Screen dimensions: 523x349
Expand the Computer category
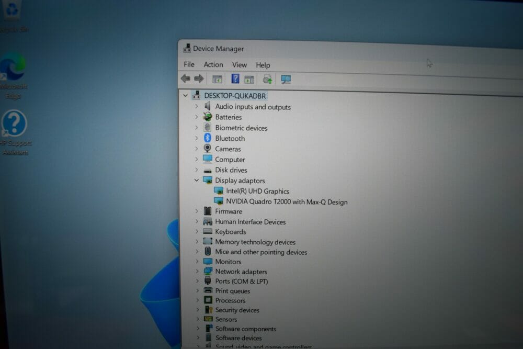click(197, 159)
